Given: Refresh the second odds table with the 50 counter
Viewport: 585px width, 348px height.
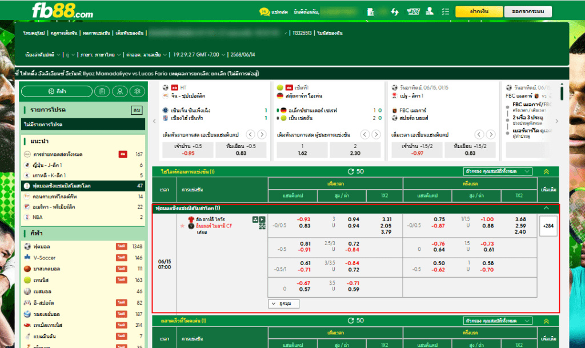Looking at the screenshot, I should [x=351, y=321].
